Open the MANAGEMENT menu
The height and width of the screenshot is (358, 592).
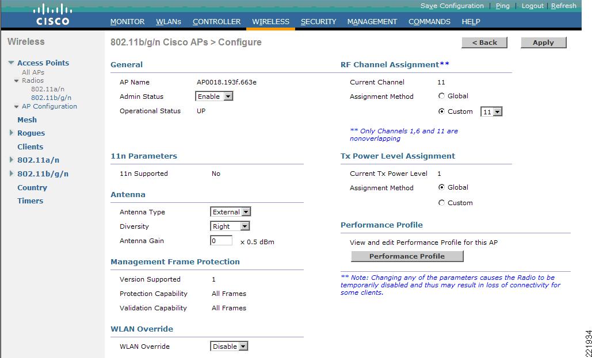click(x=372, y=21)
